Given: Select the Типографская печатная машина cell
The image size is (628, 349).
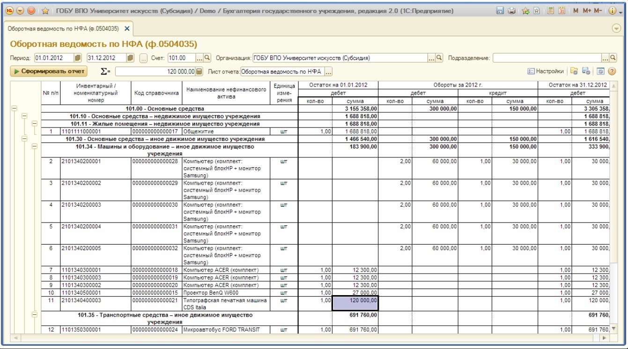Looking at the screenshot, I should pos(226,304).
